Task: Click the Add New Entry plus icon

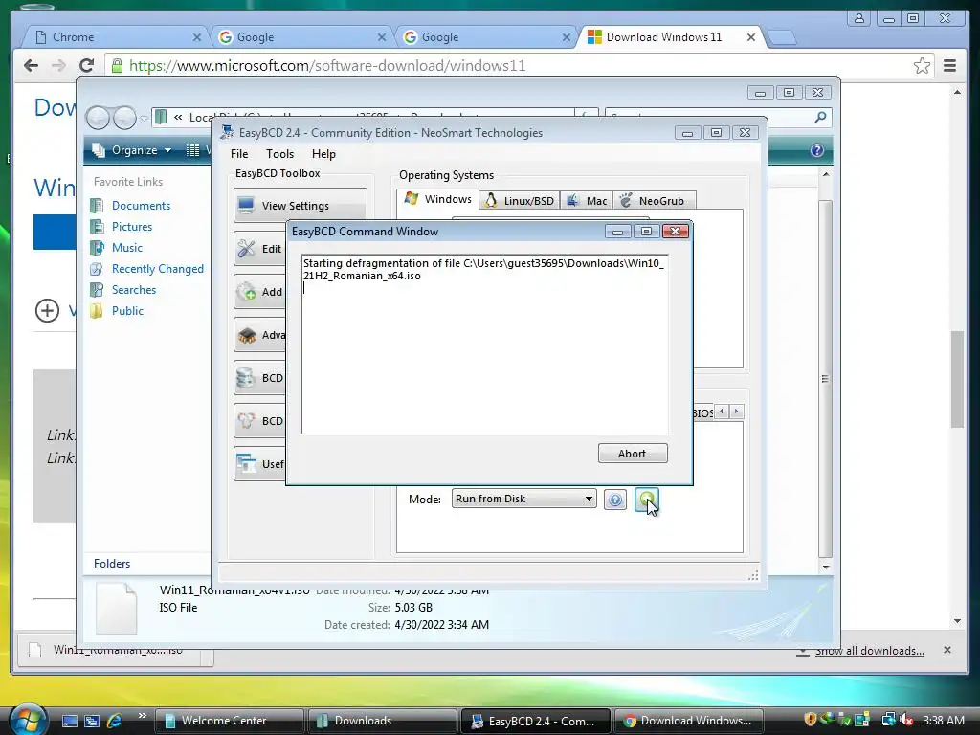Action: click(246, 292)
